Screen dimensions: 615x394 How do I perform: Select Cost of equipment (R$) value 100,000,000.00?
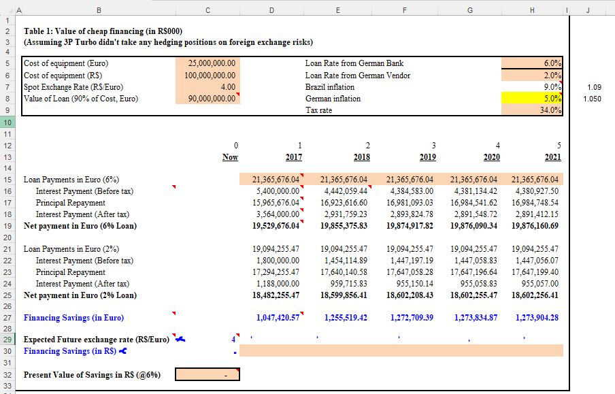(207, 76)
